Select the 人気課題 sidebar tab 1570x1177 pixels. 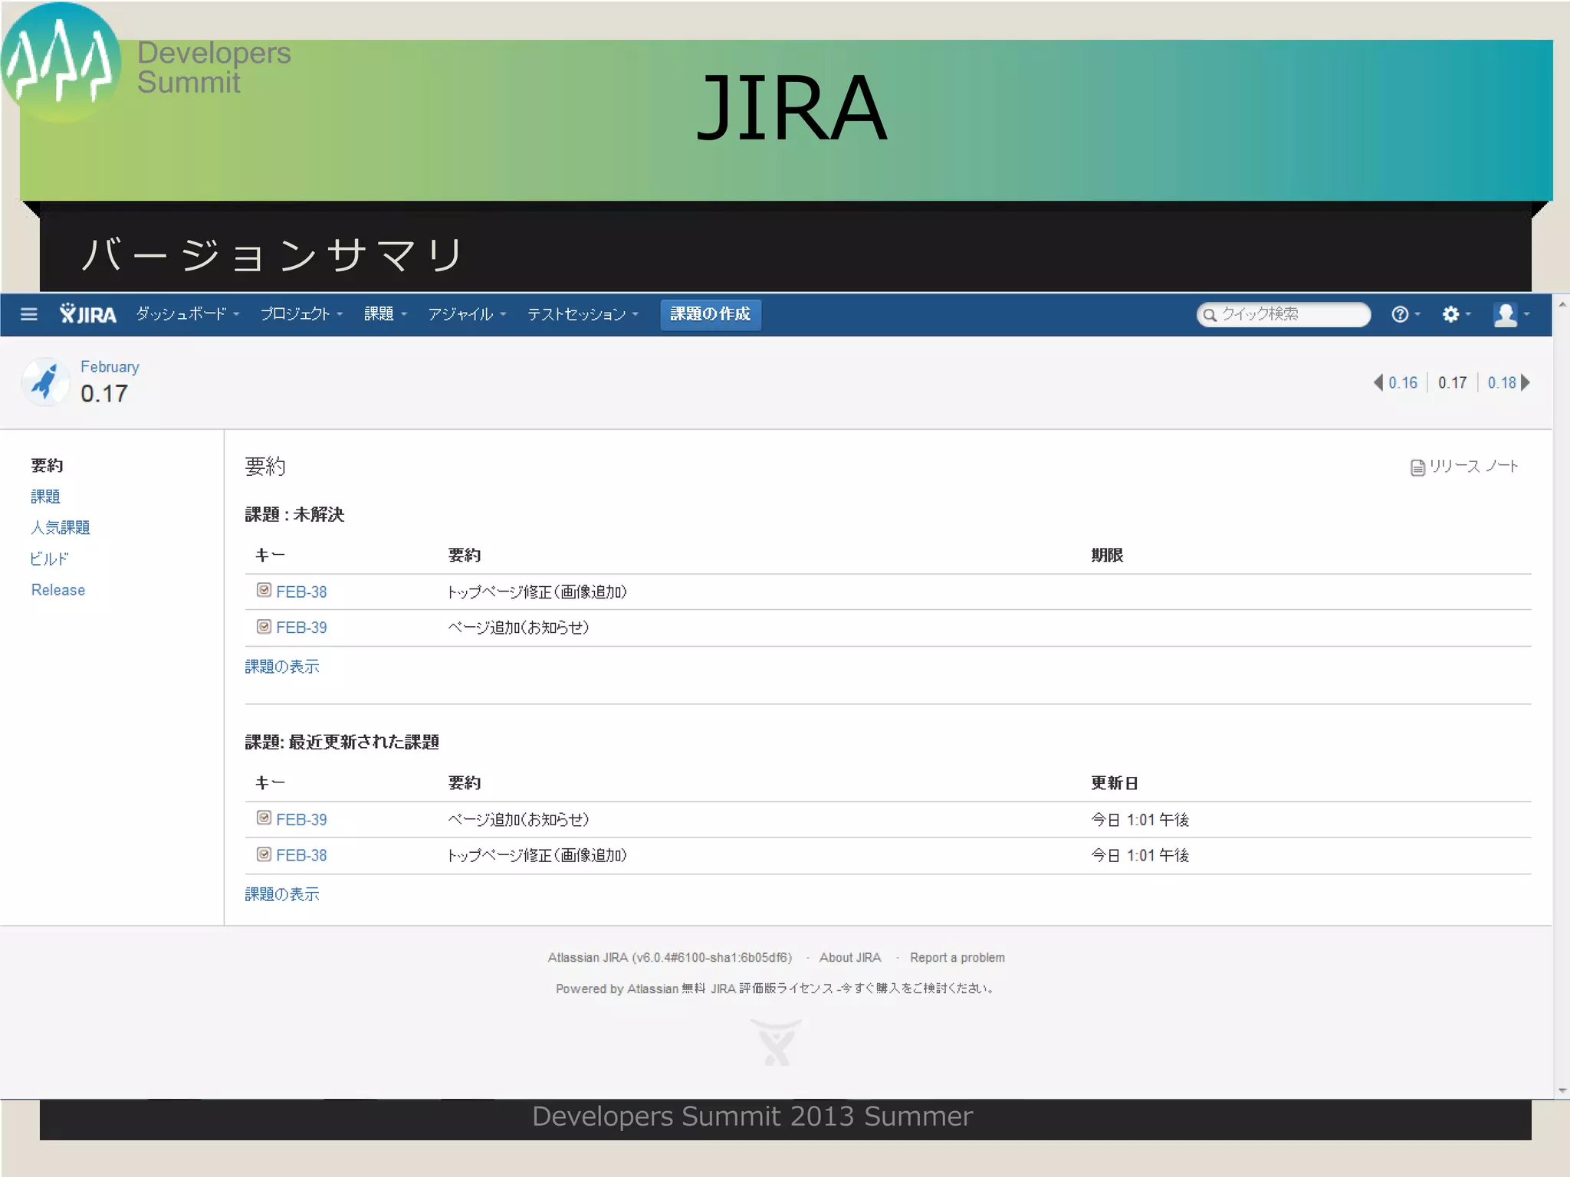61,527
